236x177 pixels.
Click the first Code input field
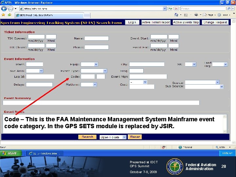point(88,76)
